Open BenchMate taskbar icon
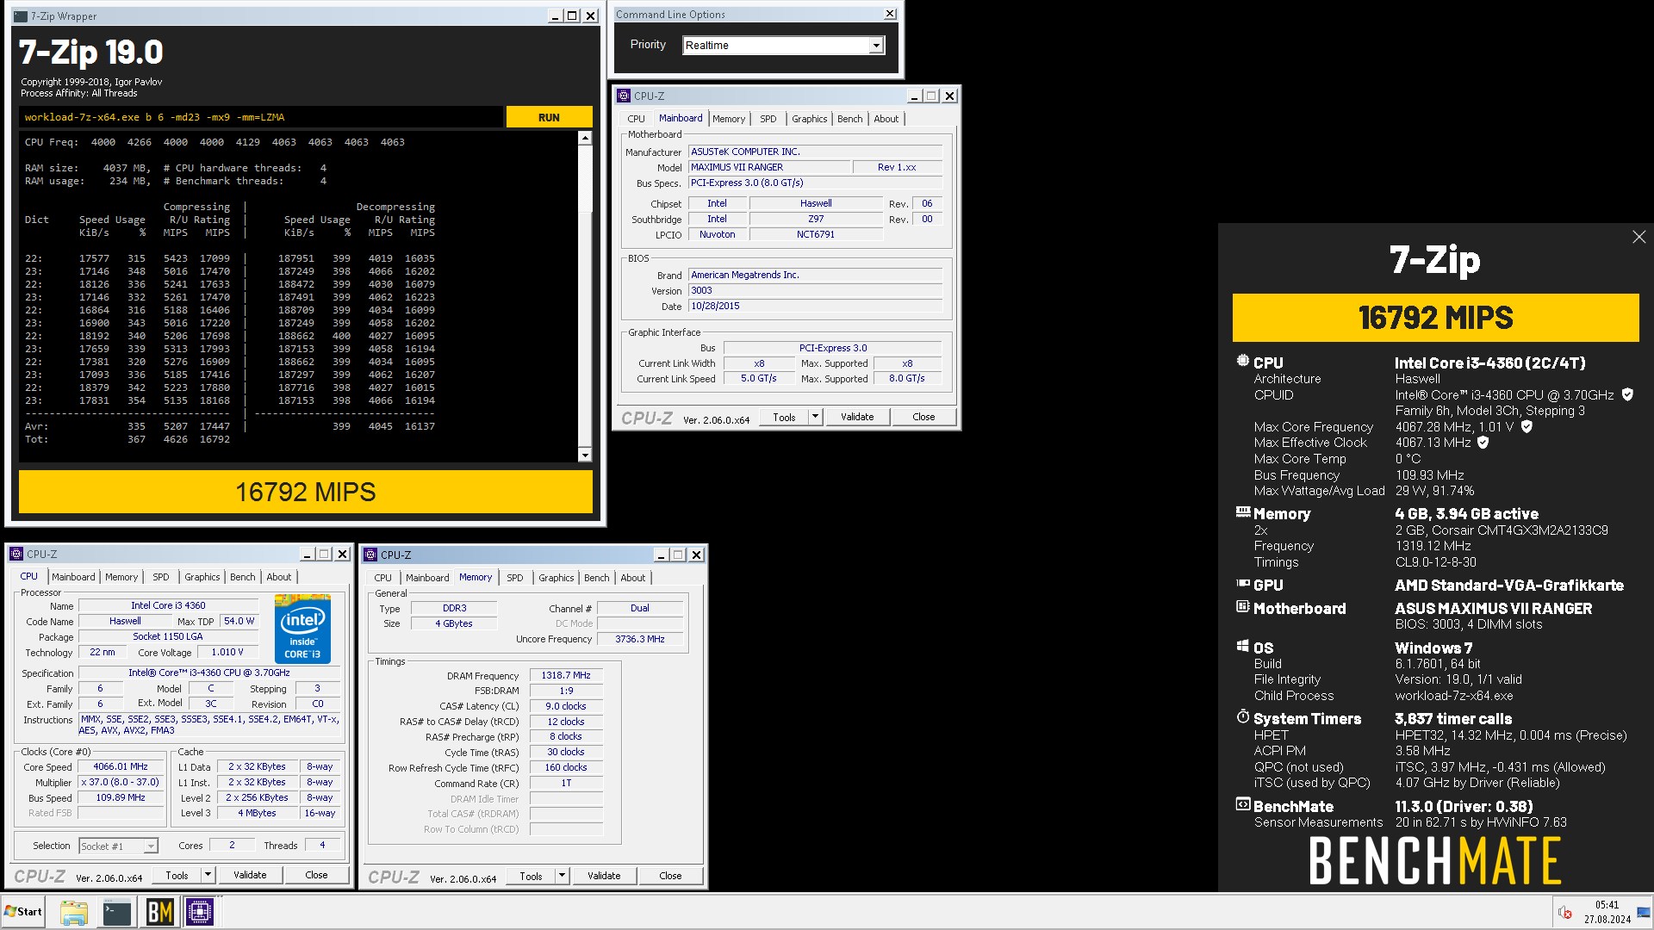The image size is (1654, 930). click(x=159, y=912)
